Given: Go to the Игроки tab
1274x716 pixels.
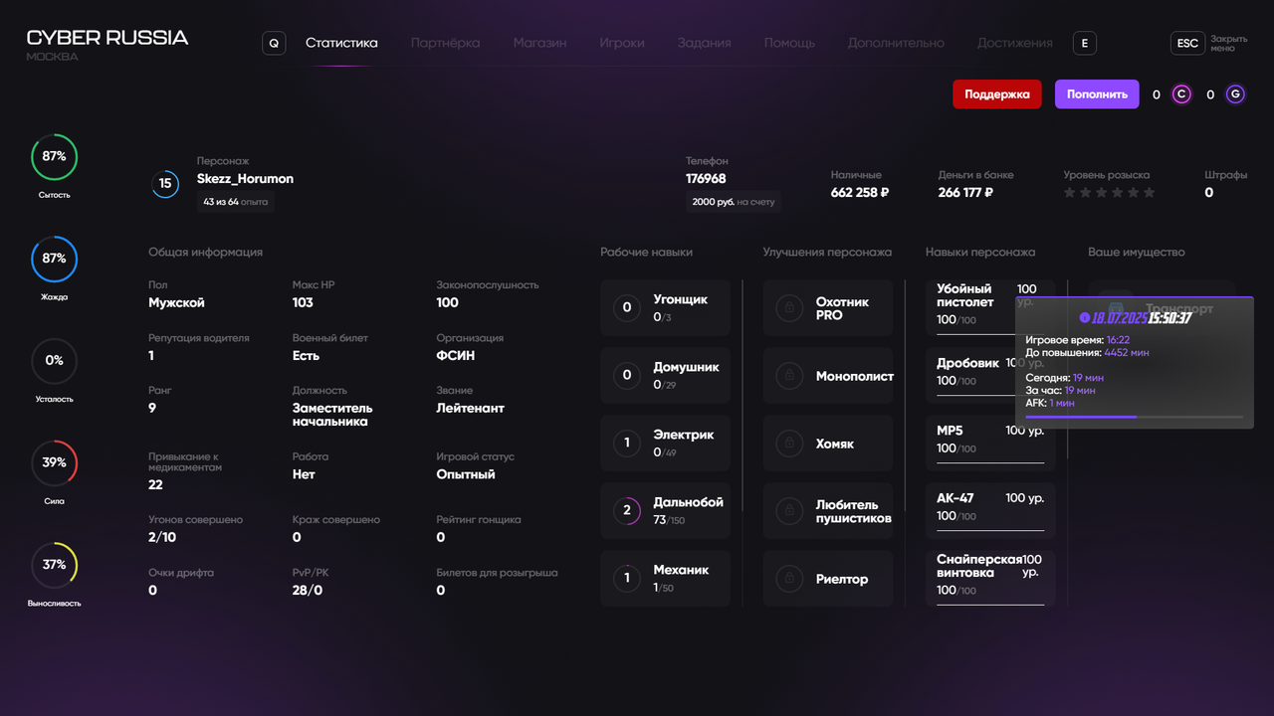Looking at the screenshot, I should click(622, 43).
